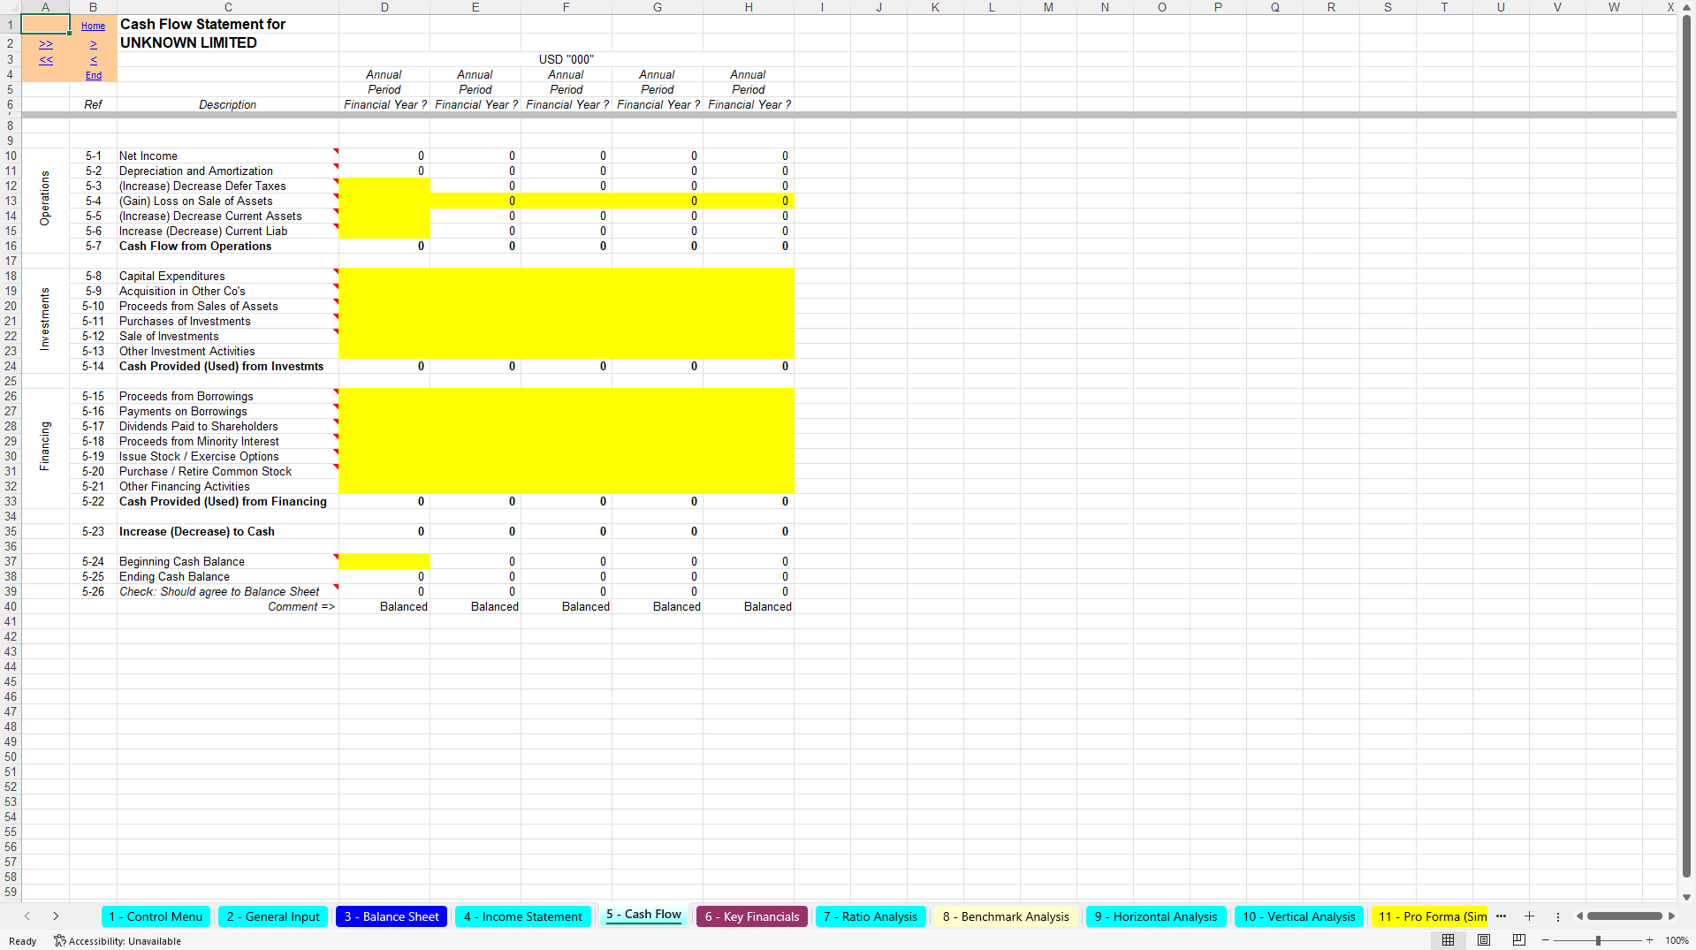This screenshot has height=950, width=1696.
Task: Select the 4 - Income Statement tab
Action: point(522,916)
